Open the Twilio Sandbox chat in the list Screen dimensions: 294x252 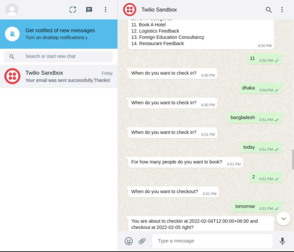(59, 77)
